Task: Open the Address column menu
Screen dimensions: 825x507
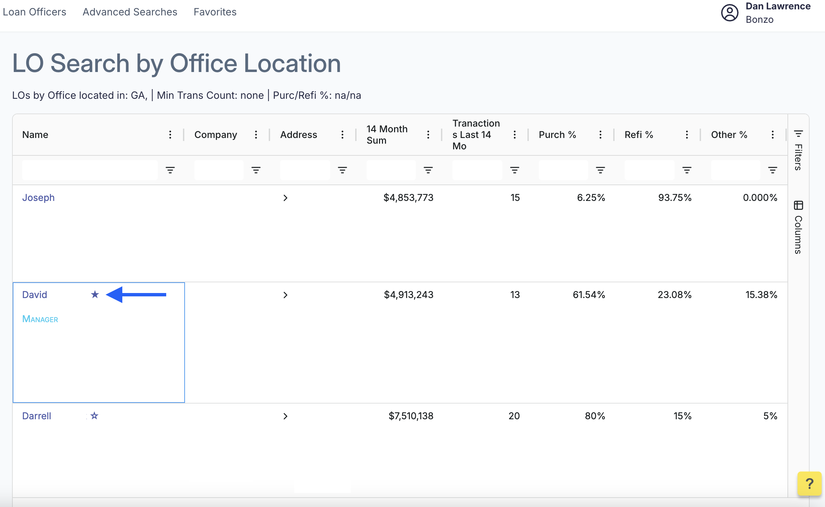Action: 342,135
